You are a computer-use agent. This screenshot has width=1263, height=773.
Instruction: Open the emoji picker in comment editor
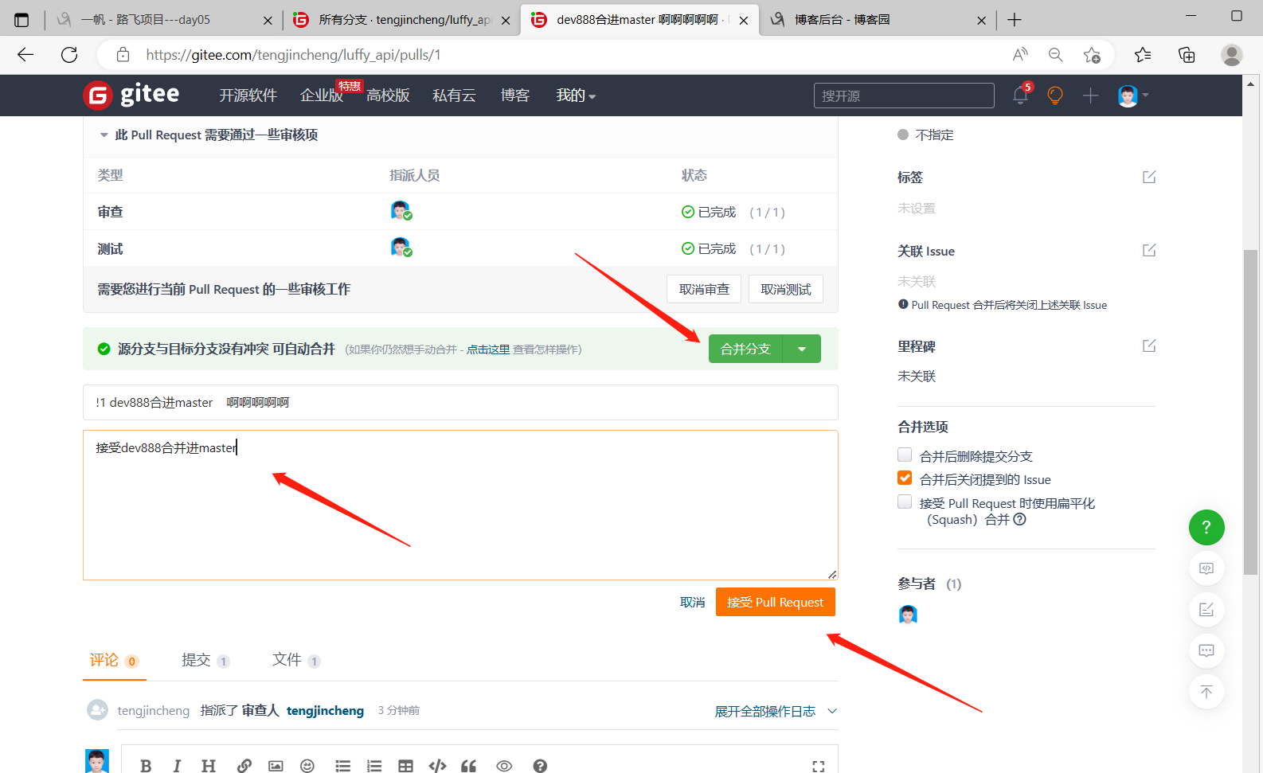pos(307,766)
